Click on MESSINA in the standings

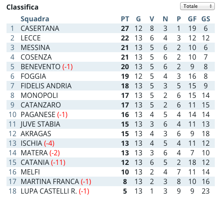pos(35,47)
